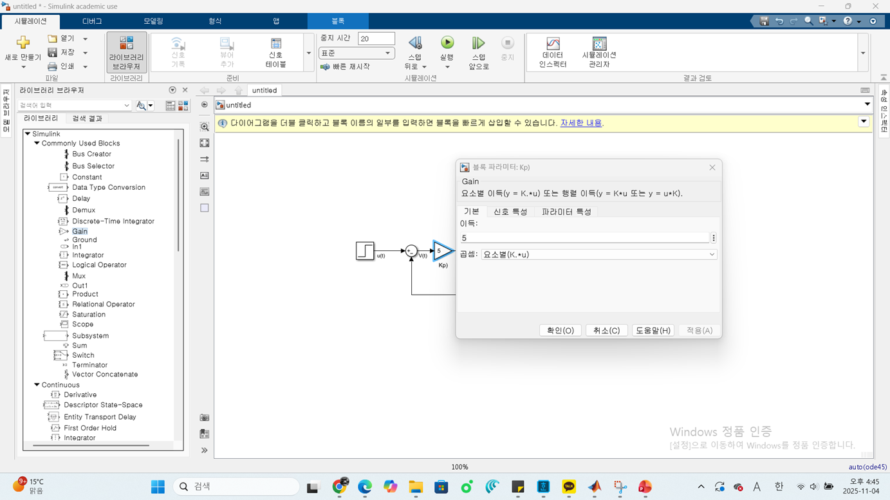Open the Library Browser (라이브러리 브라우저) button
890x500 pixels.
[x=126, y=53]
